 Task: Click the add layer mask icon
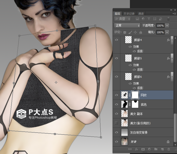click(x=143, y=149)
